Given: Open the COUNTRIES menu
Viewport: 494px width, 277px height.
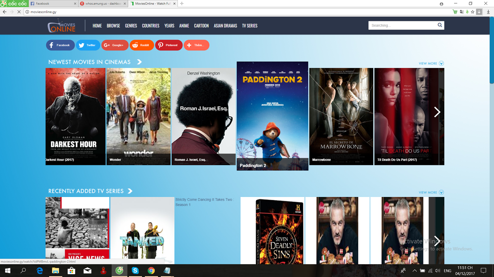Looking at the screenshot, I should tap(151, 26).
